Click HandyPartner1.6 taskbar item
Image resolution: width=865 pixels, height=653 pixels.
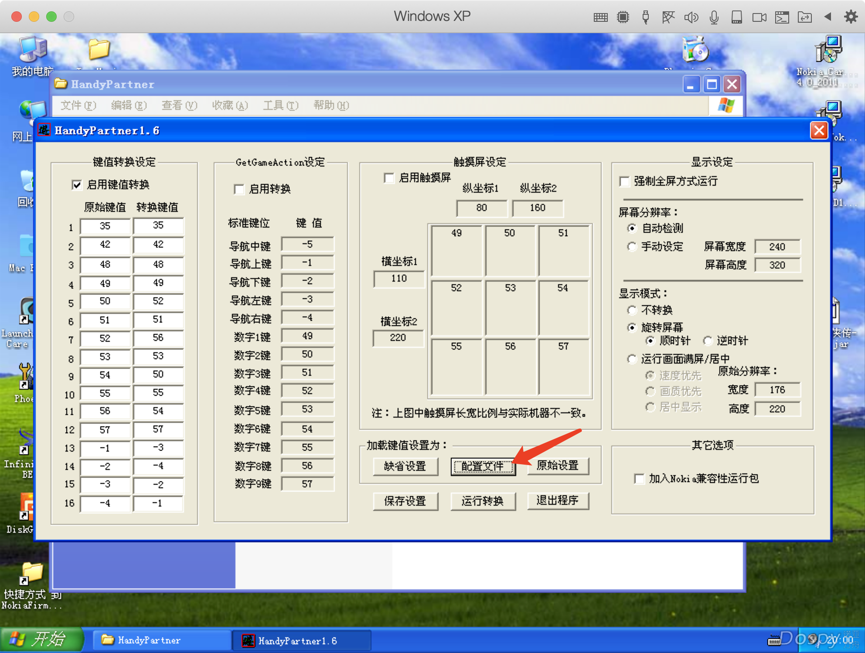click(302, 641)
